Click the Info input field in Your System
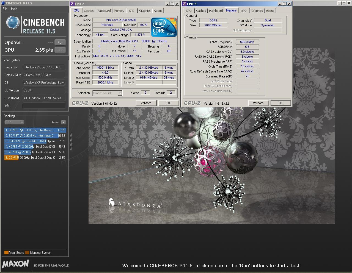Viewport: 352px width, 273px height. [x=44, y=106]
